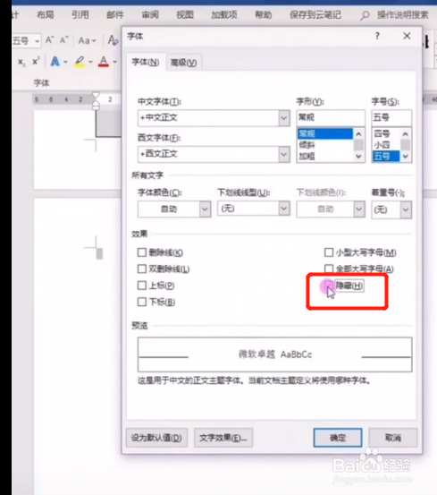Click the 操作说明搜索 search box

[403, 15]
